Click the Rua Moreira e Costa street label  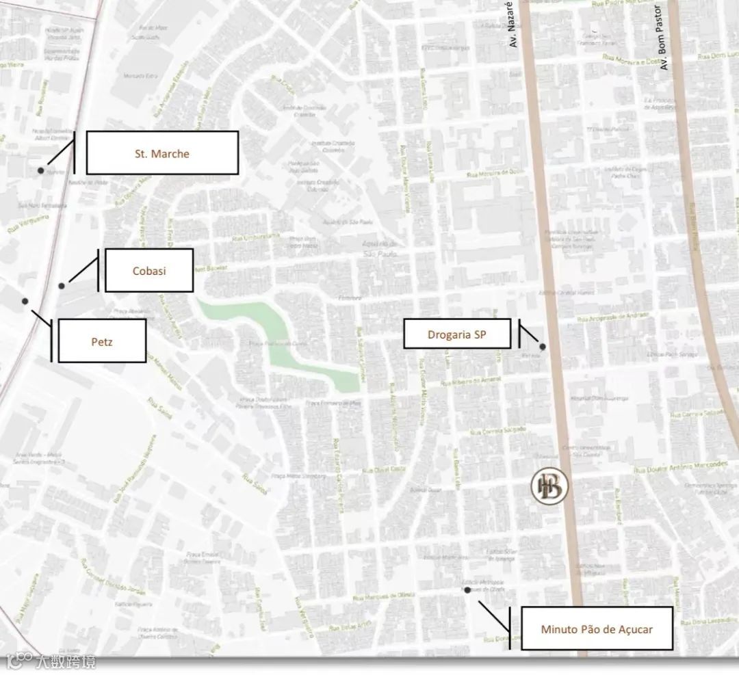pos(632,59)
